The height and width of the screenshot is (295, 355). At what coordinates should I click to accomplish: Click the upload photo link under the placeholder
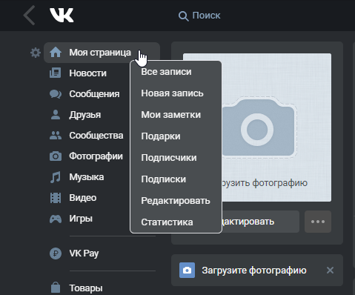pyautogui.click(x=264, y=183)
